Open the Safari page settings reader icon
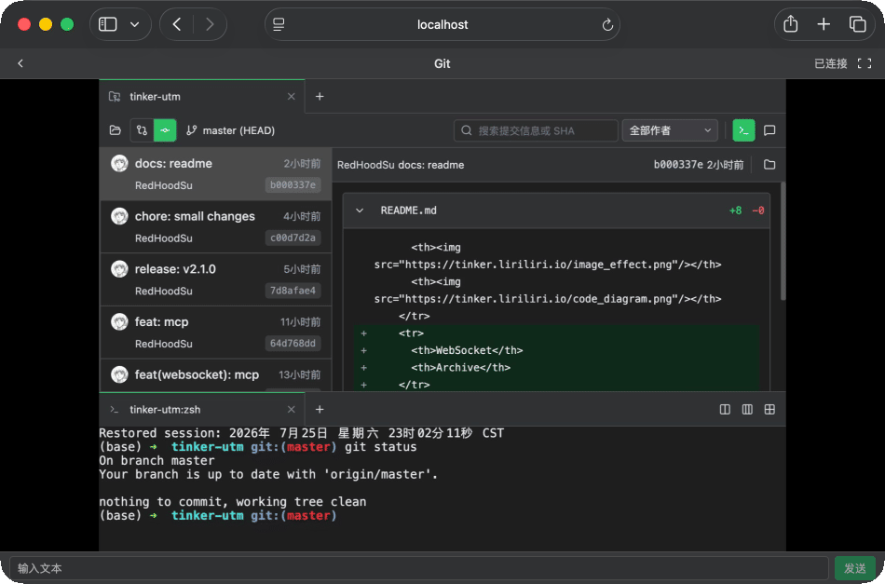Screen dimensions: 885x584 point(279,24)
